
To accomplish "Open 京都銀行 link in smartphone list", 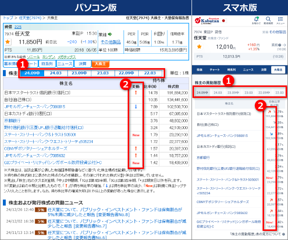I will pos(203,157).
